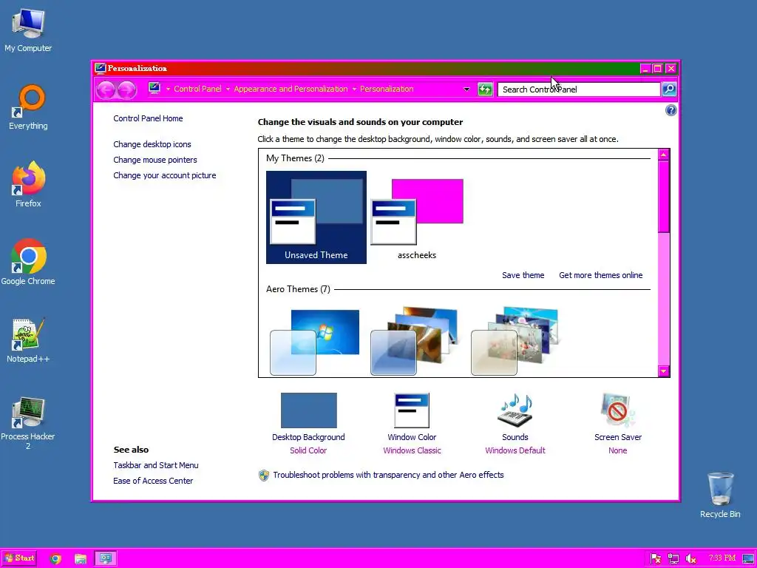
Task: Click the Start button on taskbar
Action: (20, 558)
